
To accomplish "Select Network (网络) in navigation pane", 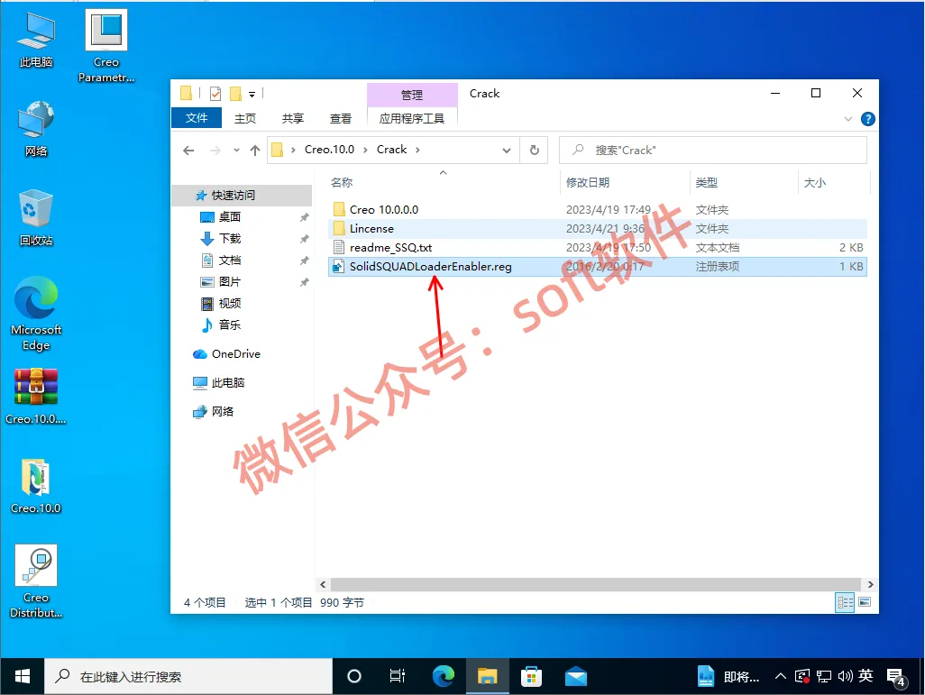I will click(222, 411).
